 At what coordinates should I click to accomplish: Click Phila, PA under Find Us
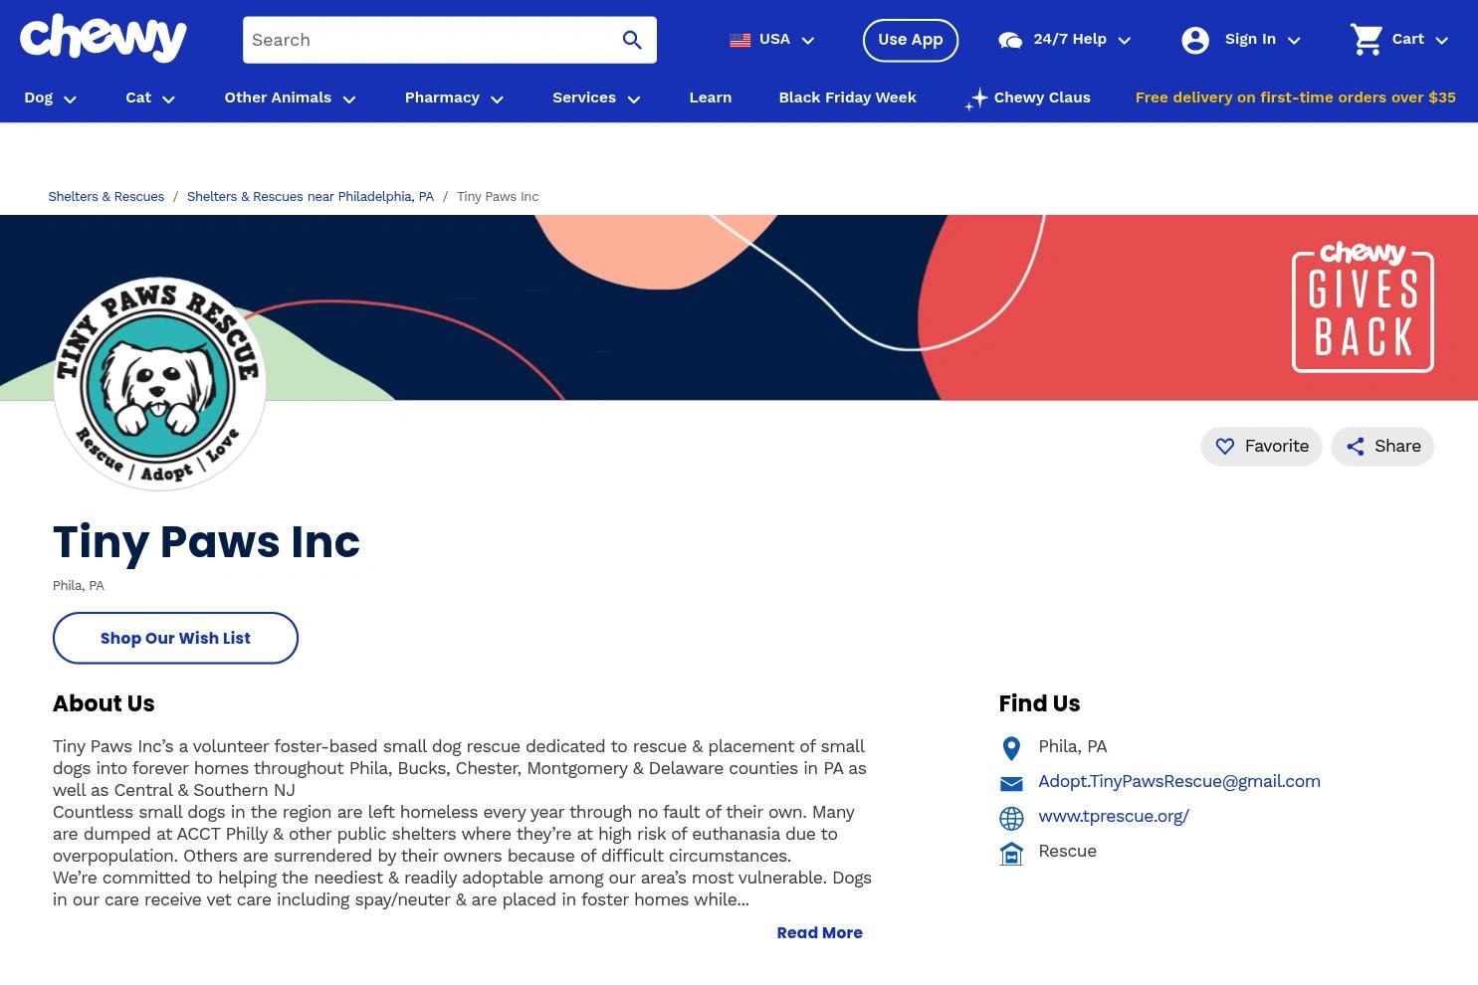[1073, 747]
